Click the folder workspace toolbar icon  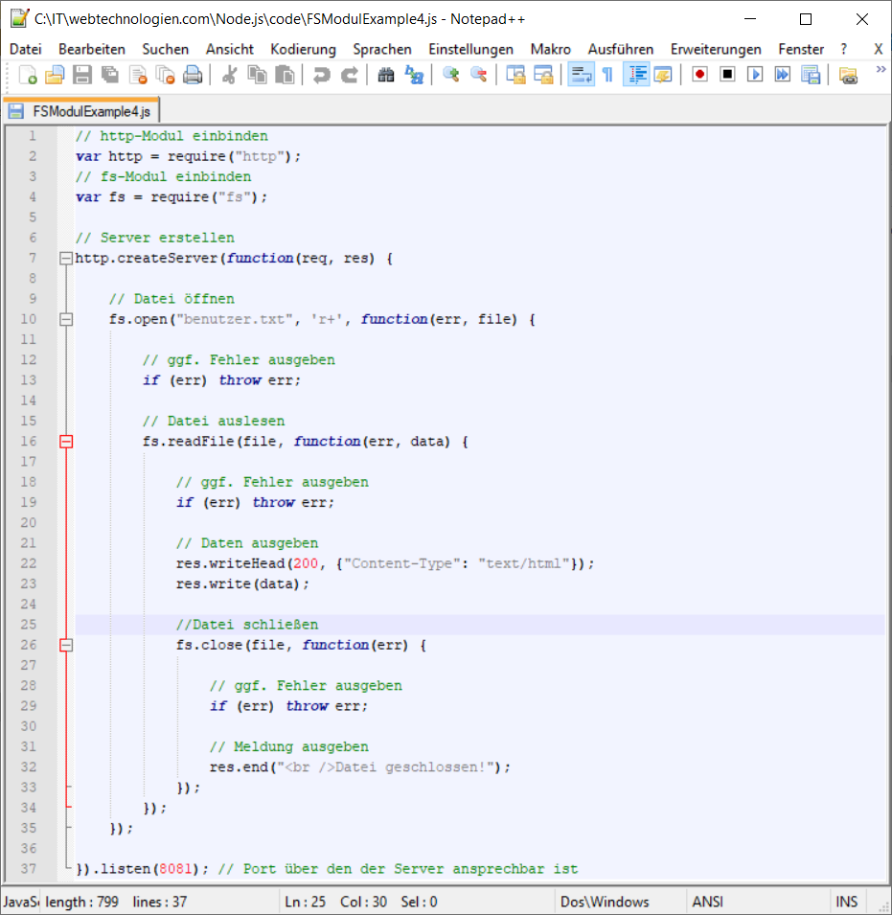848,75
